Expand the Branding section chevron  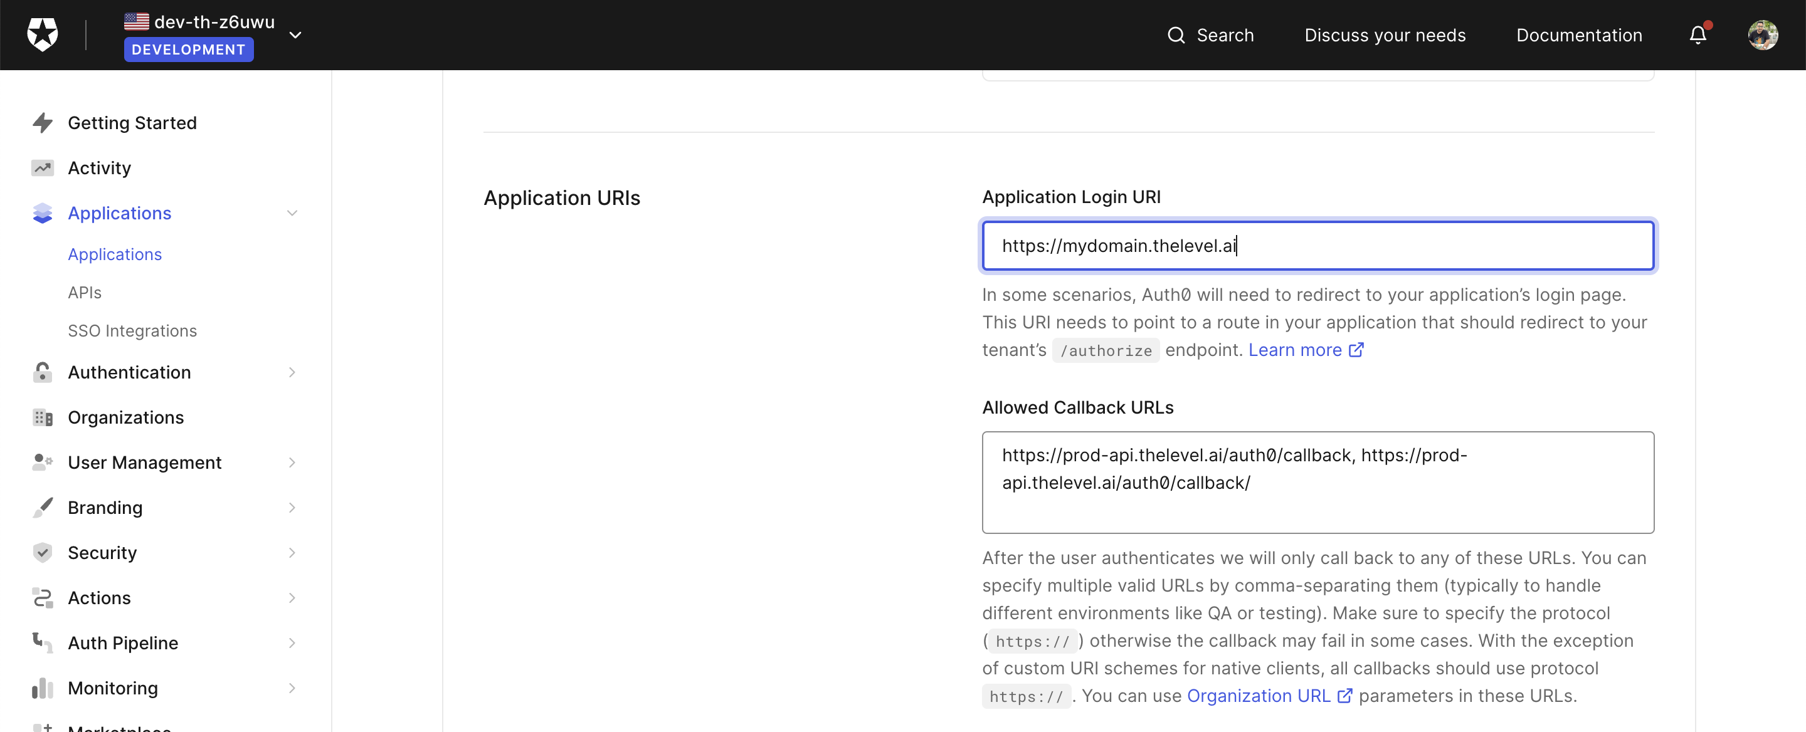coord(292,507)
